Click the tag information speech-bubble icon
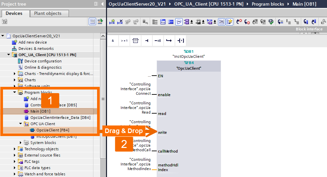The image size is (327, 177). pyautogui.click(x=198, y=21)
